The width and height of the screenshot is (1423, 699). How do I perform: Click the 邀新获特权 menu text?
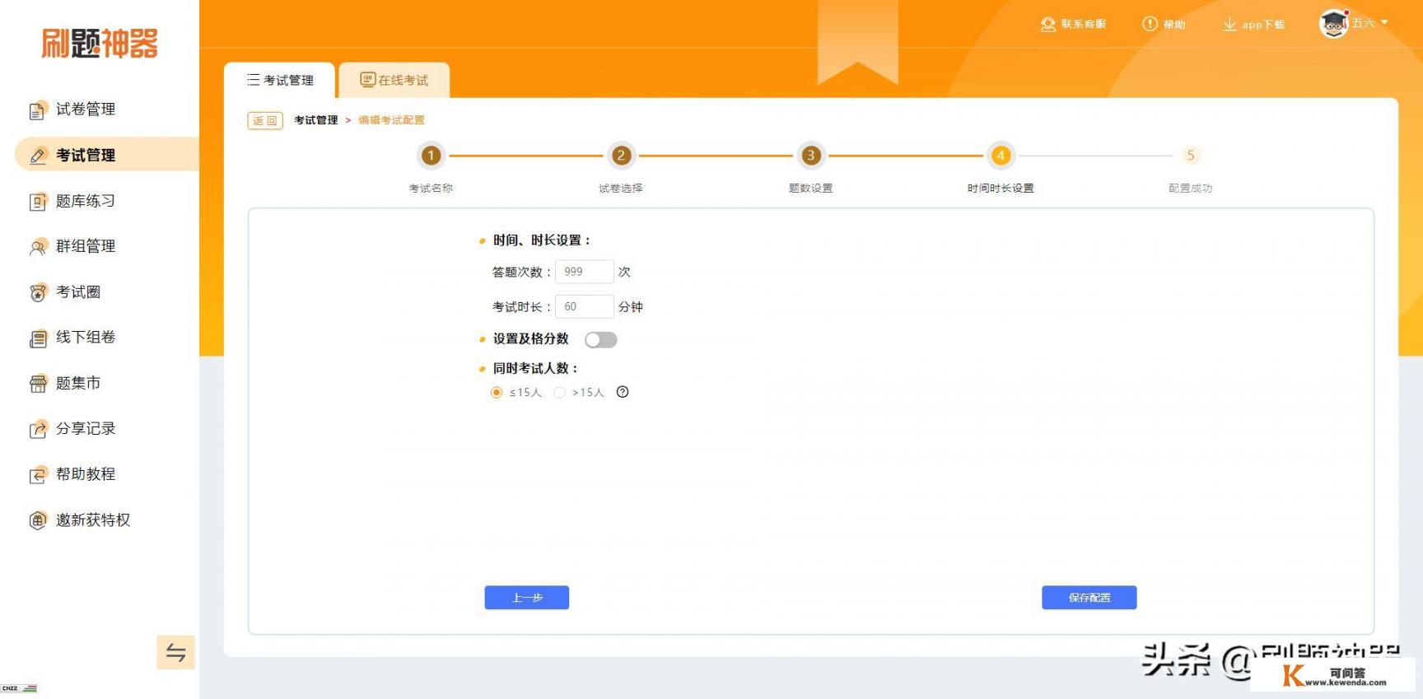click(x=93, y=520)
